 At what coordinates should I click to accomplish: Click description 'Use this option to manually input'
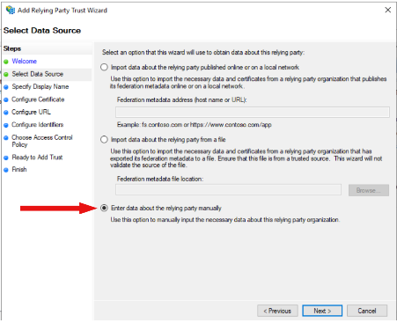224,219
